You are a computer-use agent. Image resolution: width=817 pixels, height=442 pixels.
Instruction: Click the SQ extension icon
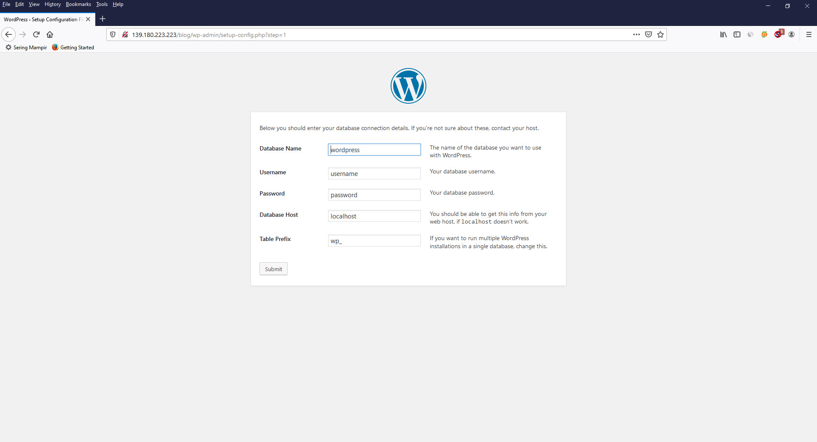pos(764,34)
